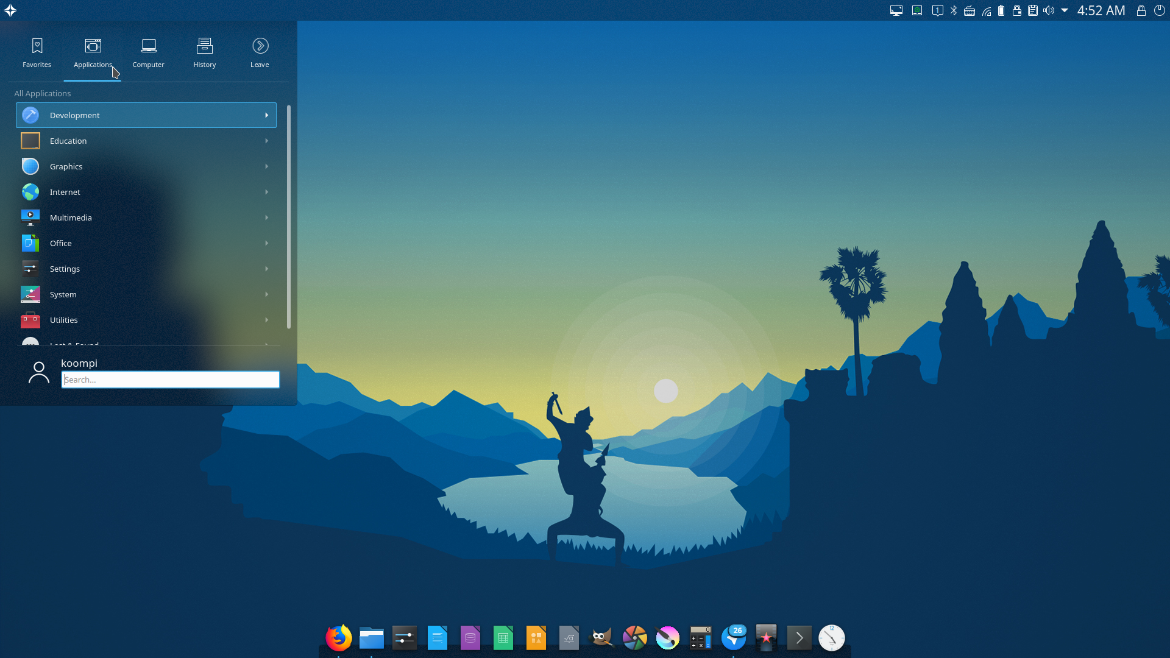
Task: Open the clipboard tray icon
Action: (1033, 10)
